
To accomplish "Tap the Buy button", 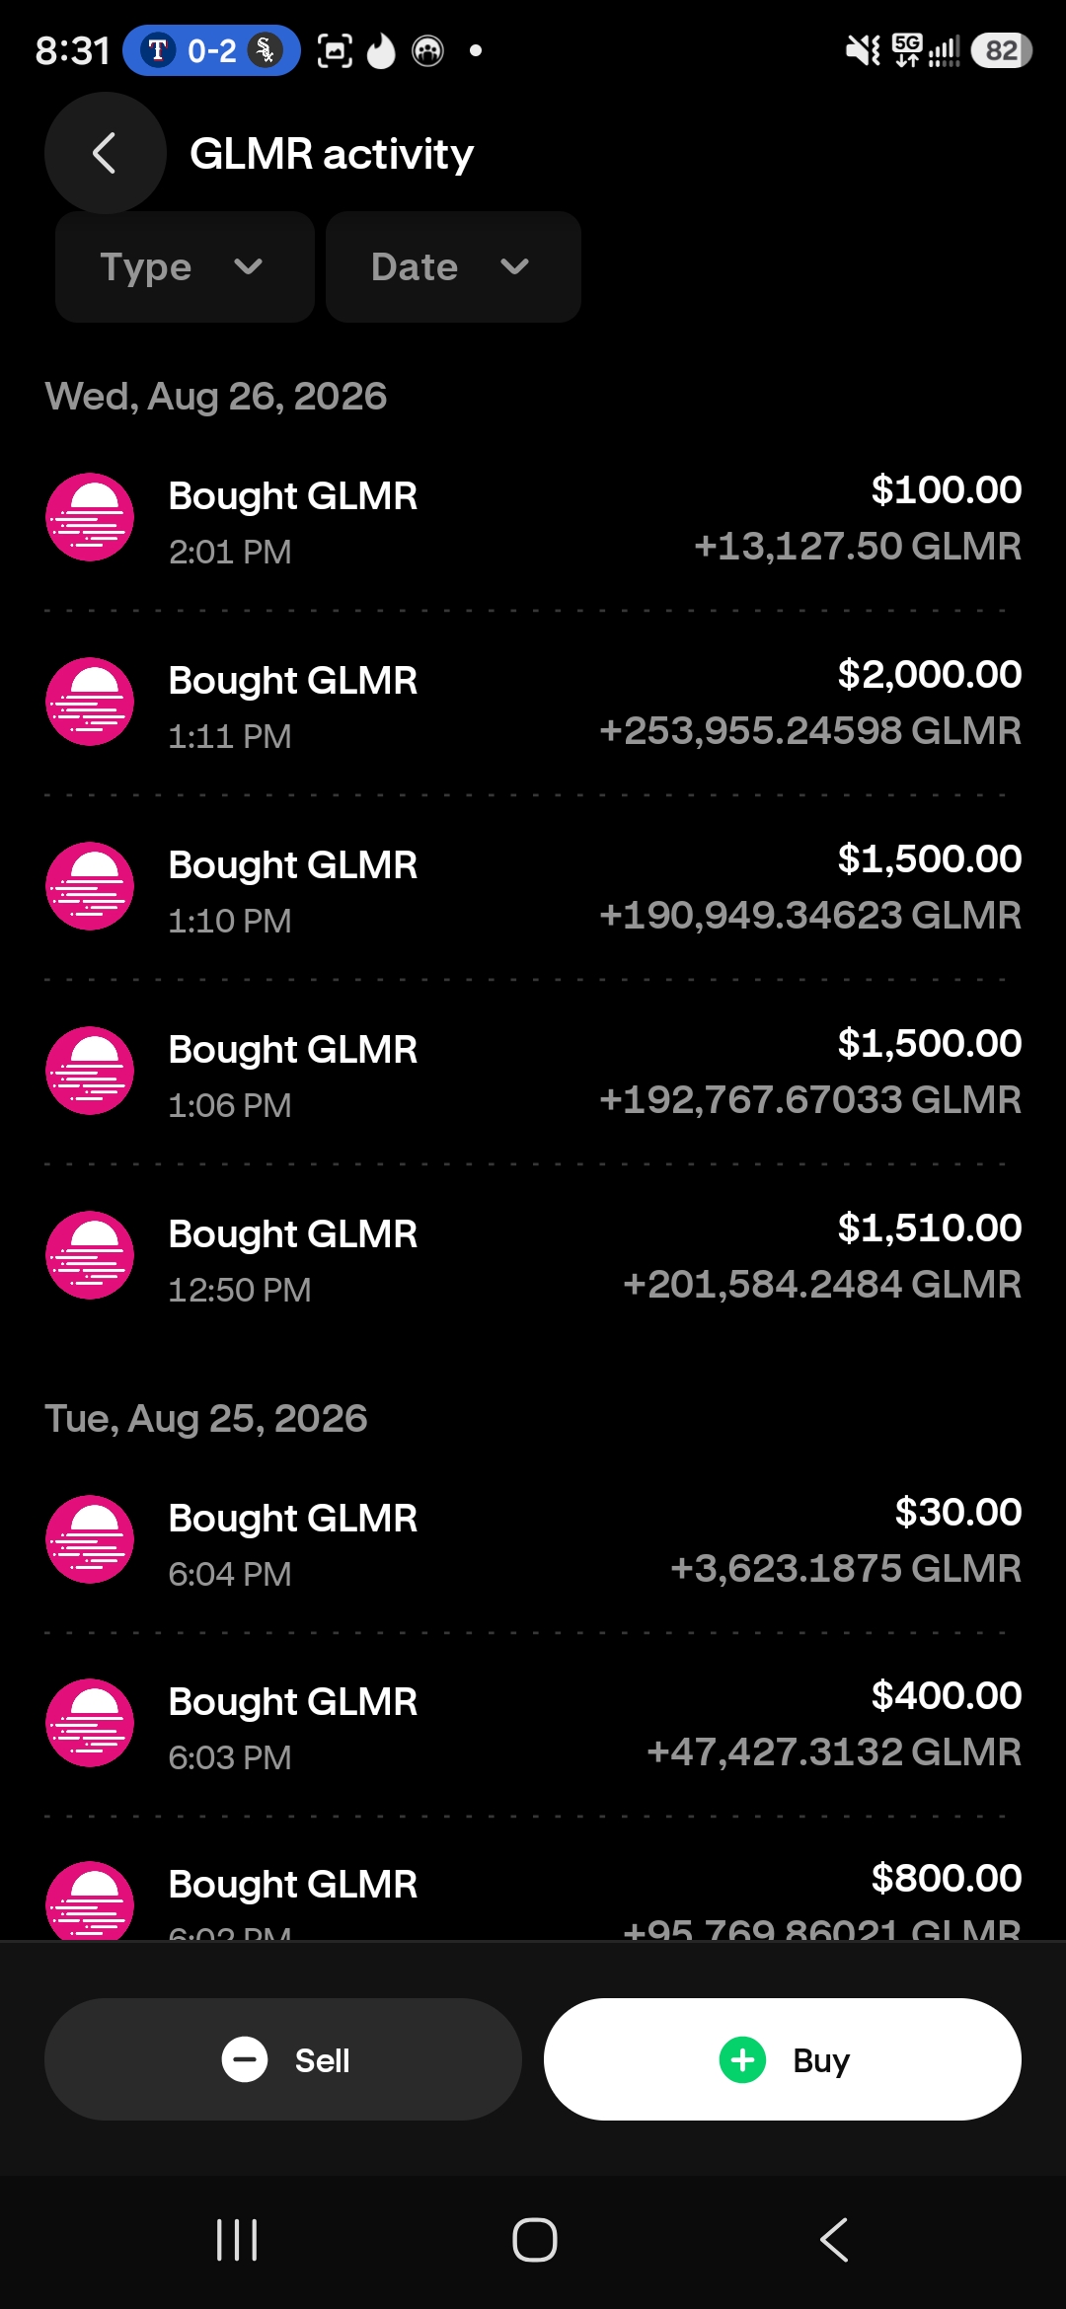I will click(x=783, y=2059).
